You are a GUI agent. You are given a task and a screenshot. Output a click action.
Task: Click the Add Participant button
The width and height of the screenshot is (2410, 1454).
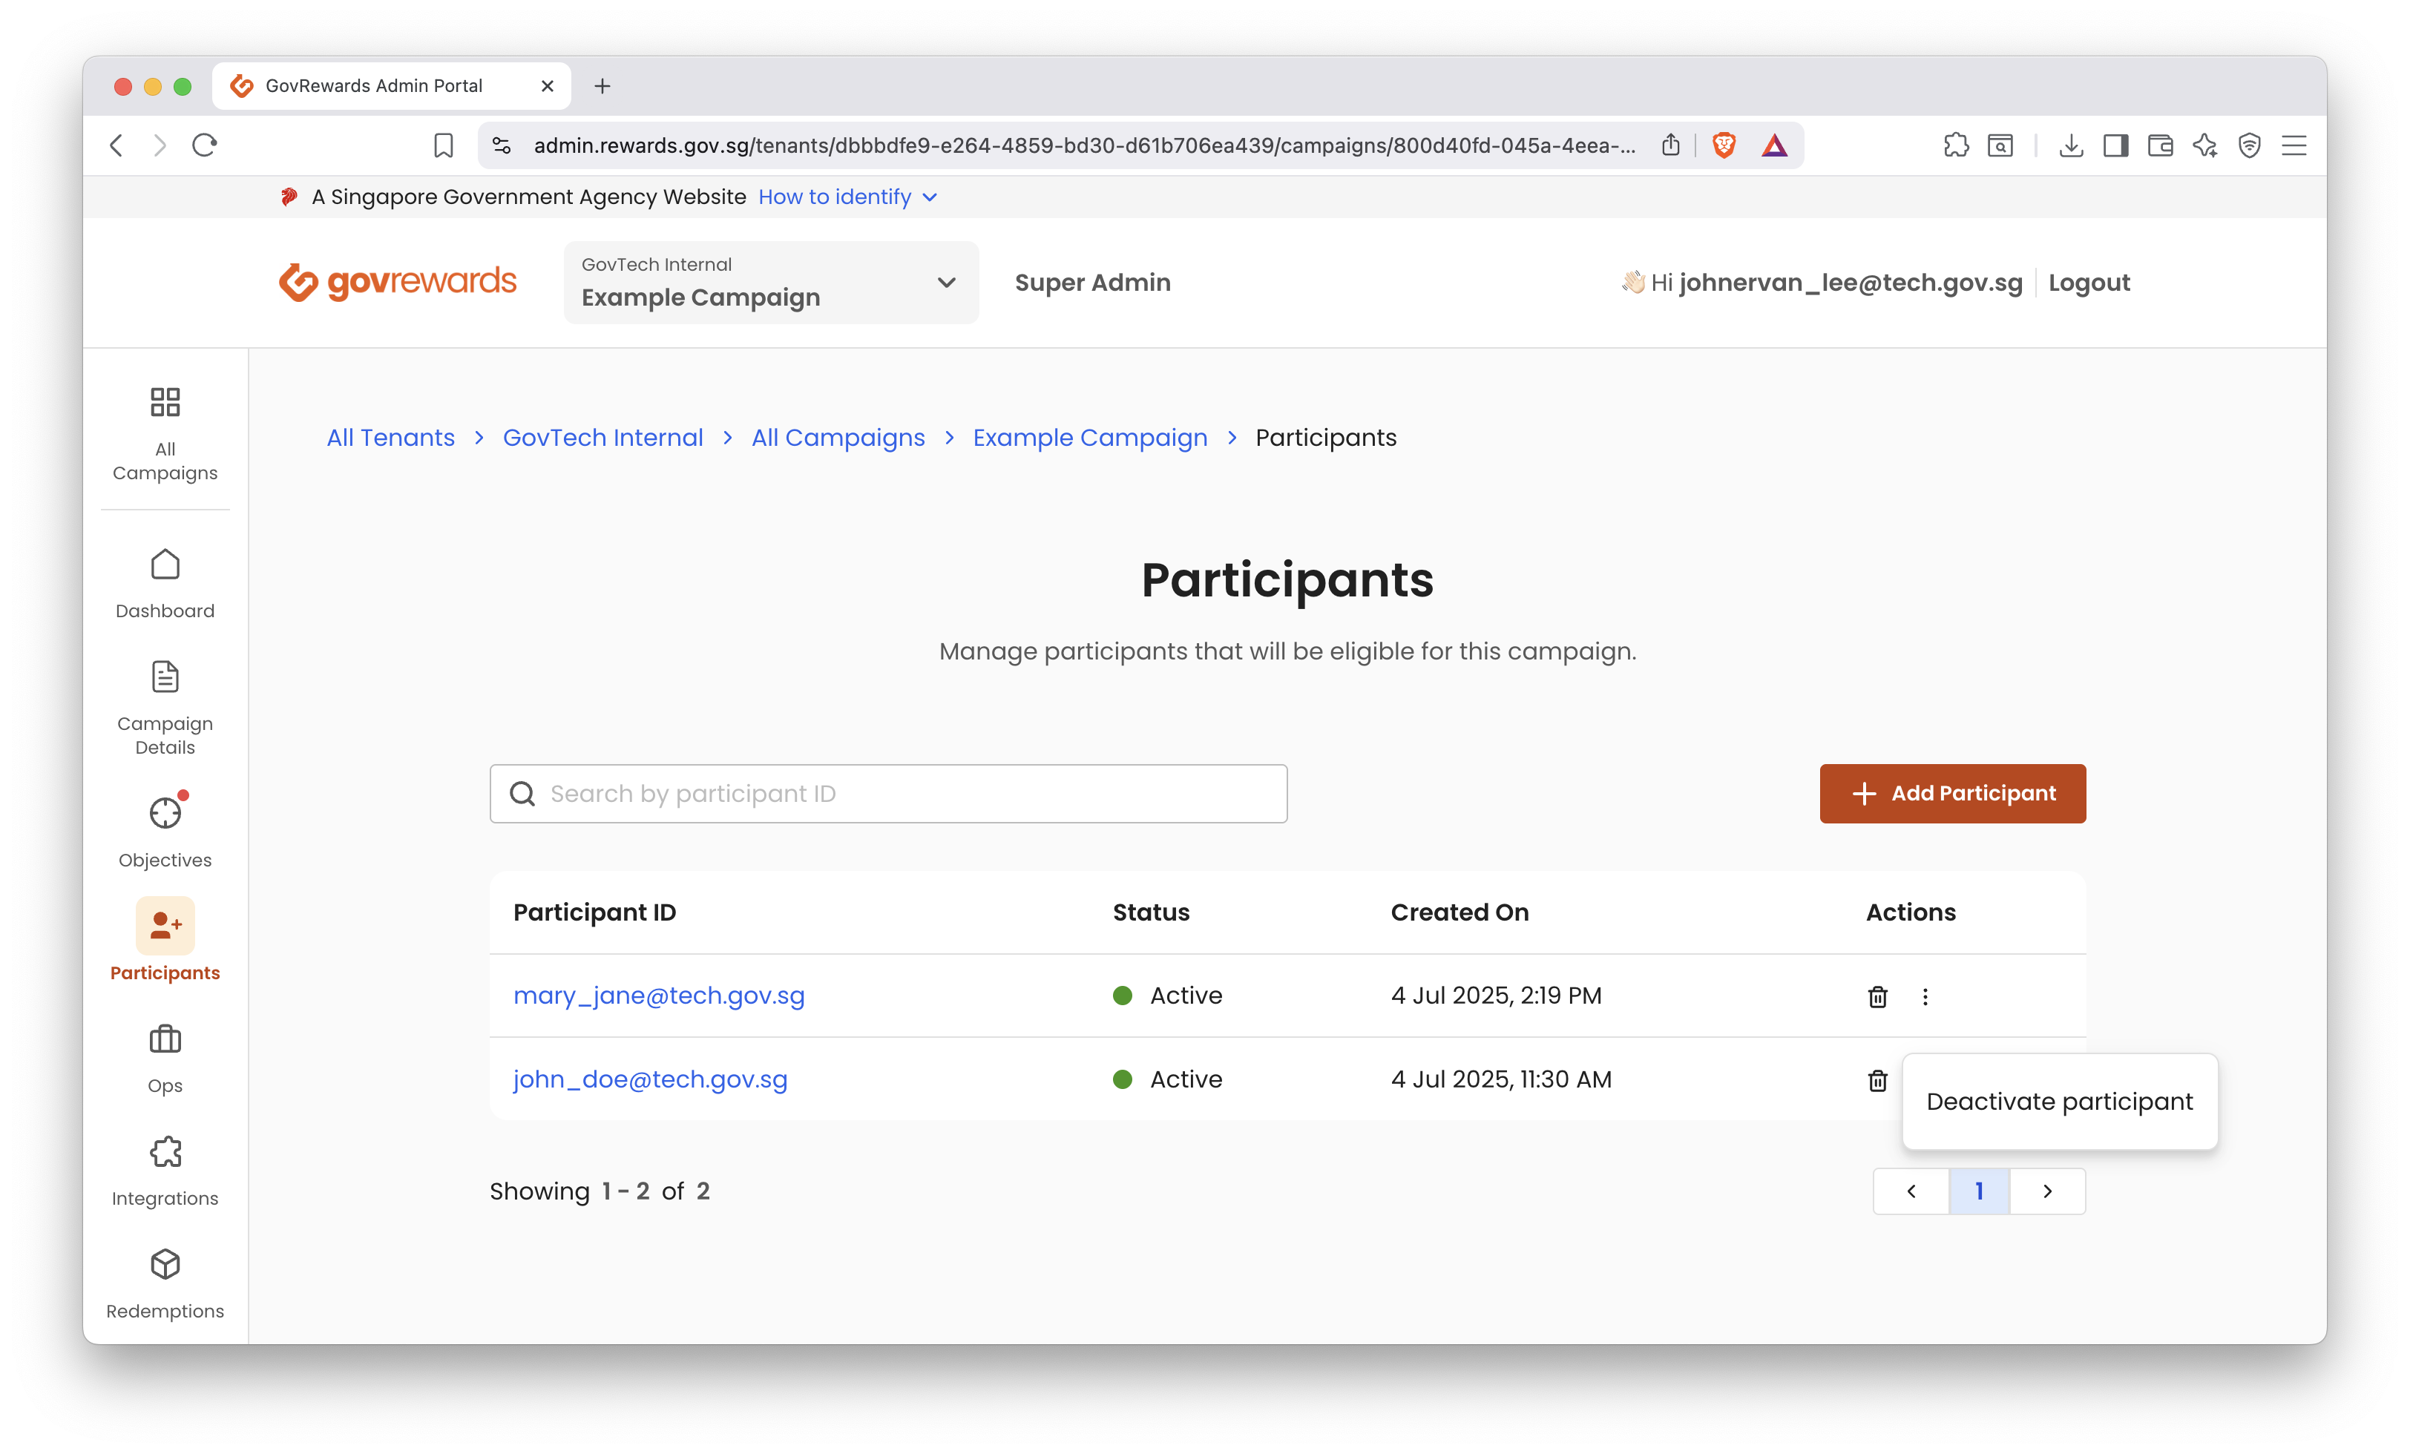[1951, 793]
